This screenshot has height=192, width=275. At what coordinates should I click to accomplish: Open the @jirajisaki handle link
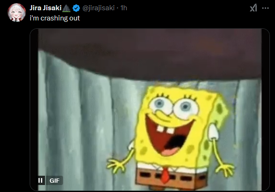pyautogui.click(x=98, y=8)
